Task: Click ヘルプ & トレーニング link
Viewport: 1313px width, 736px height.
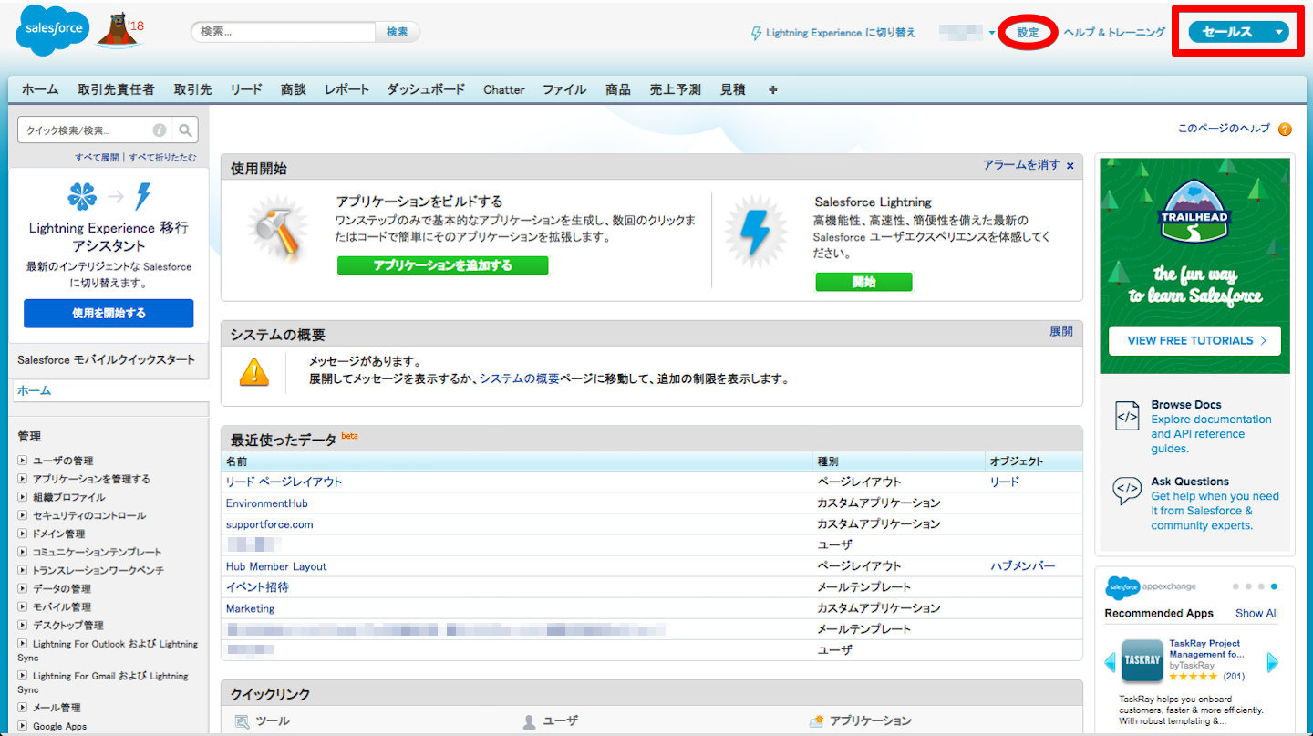Action: click(x=1114, y=33)
